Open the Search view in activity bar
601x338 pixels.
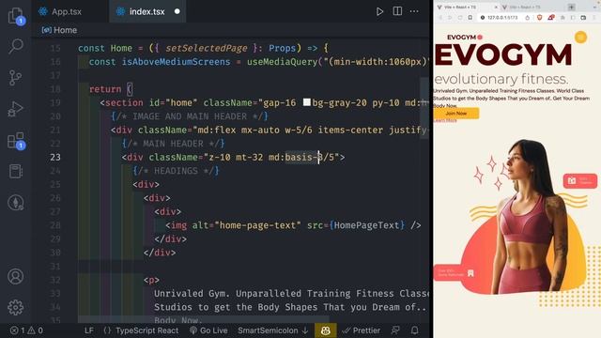click(x=16, y=46)
